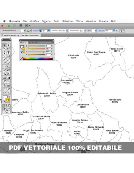Open the fill color dropdown in control bar
Image resolution: width=134 pixels, height=173 pixels.
(25, 31)
